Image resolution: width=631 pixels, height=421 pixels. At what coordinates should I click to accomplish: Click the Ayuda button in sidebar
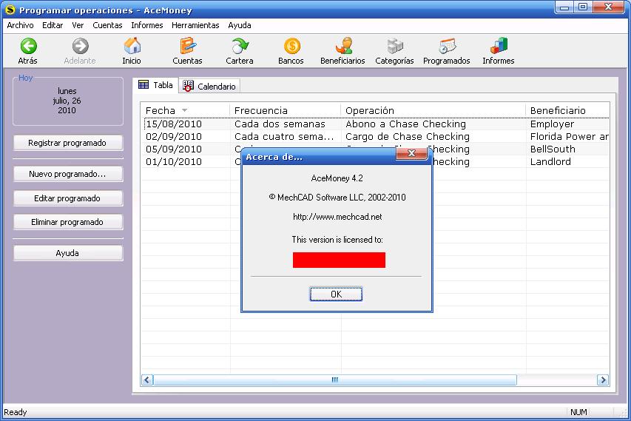point(67,253)
